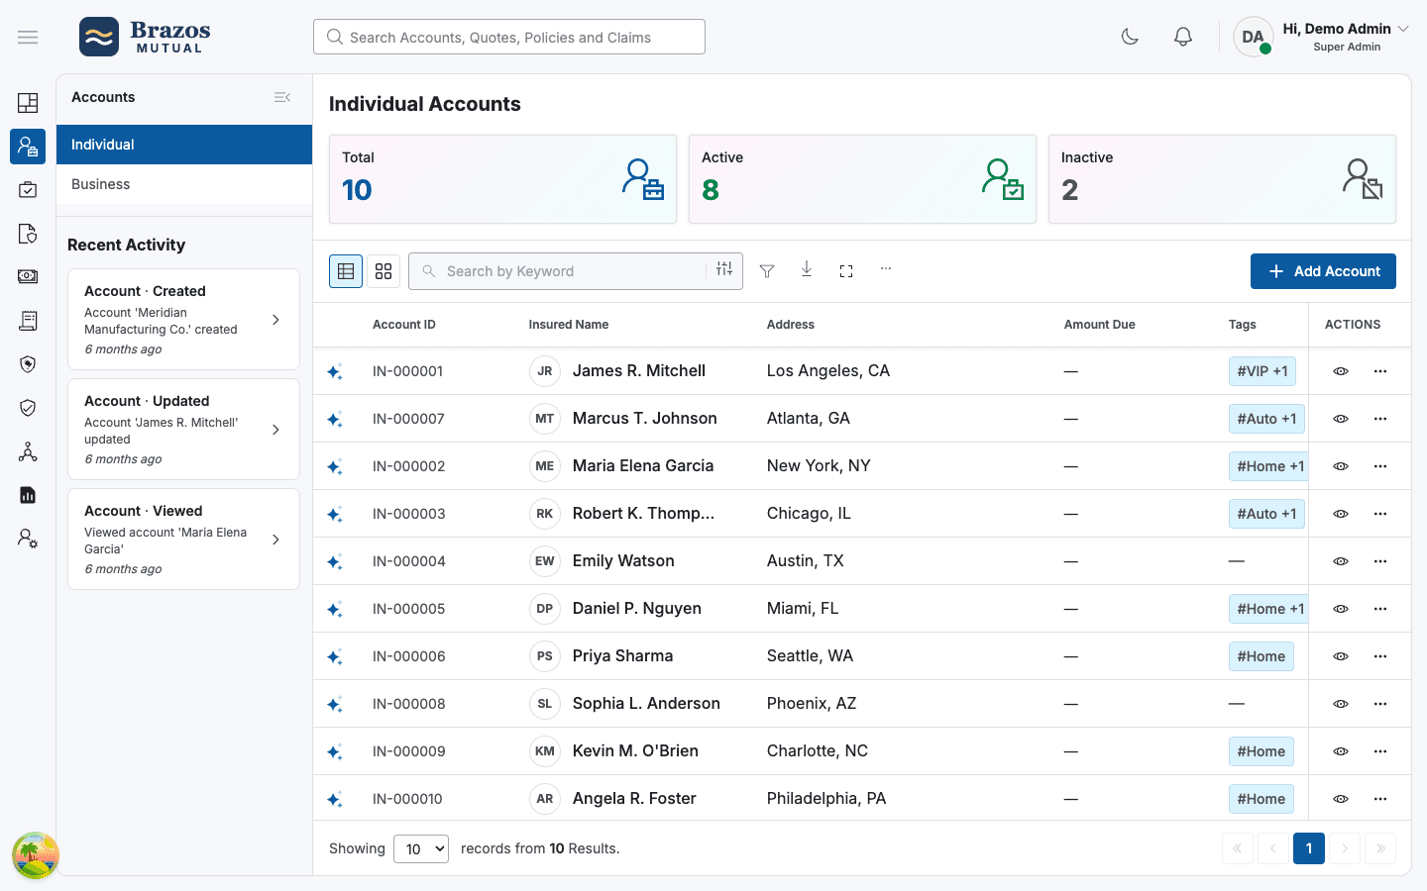This screenshot has height=891, width=1427.
Task: Expand 'Account · Updated' activity card
Action: [x=184, y=429]
